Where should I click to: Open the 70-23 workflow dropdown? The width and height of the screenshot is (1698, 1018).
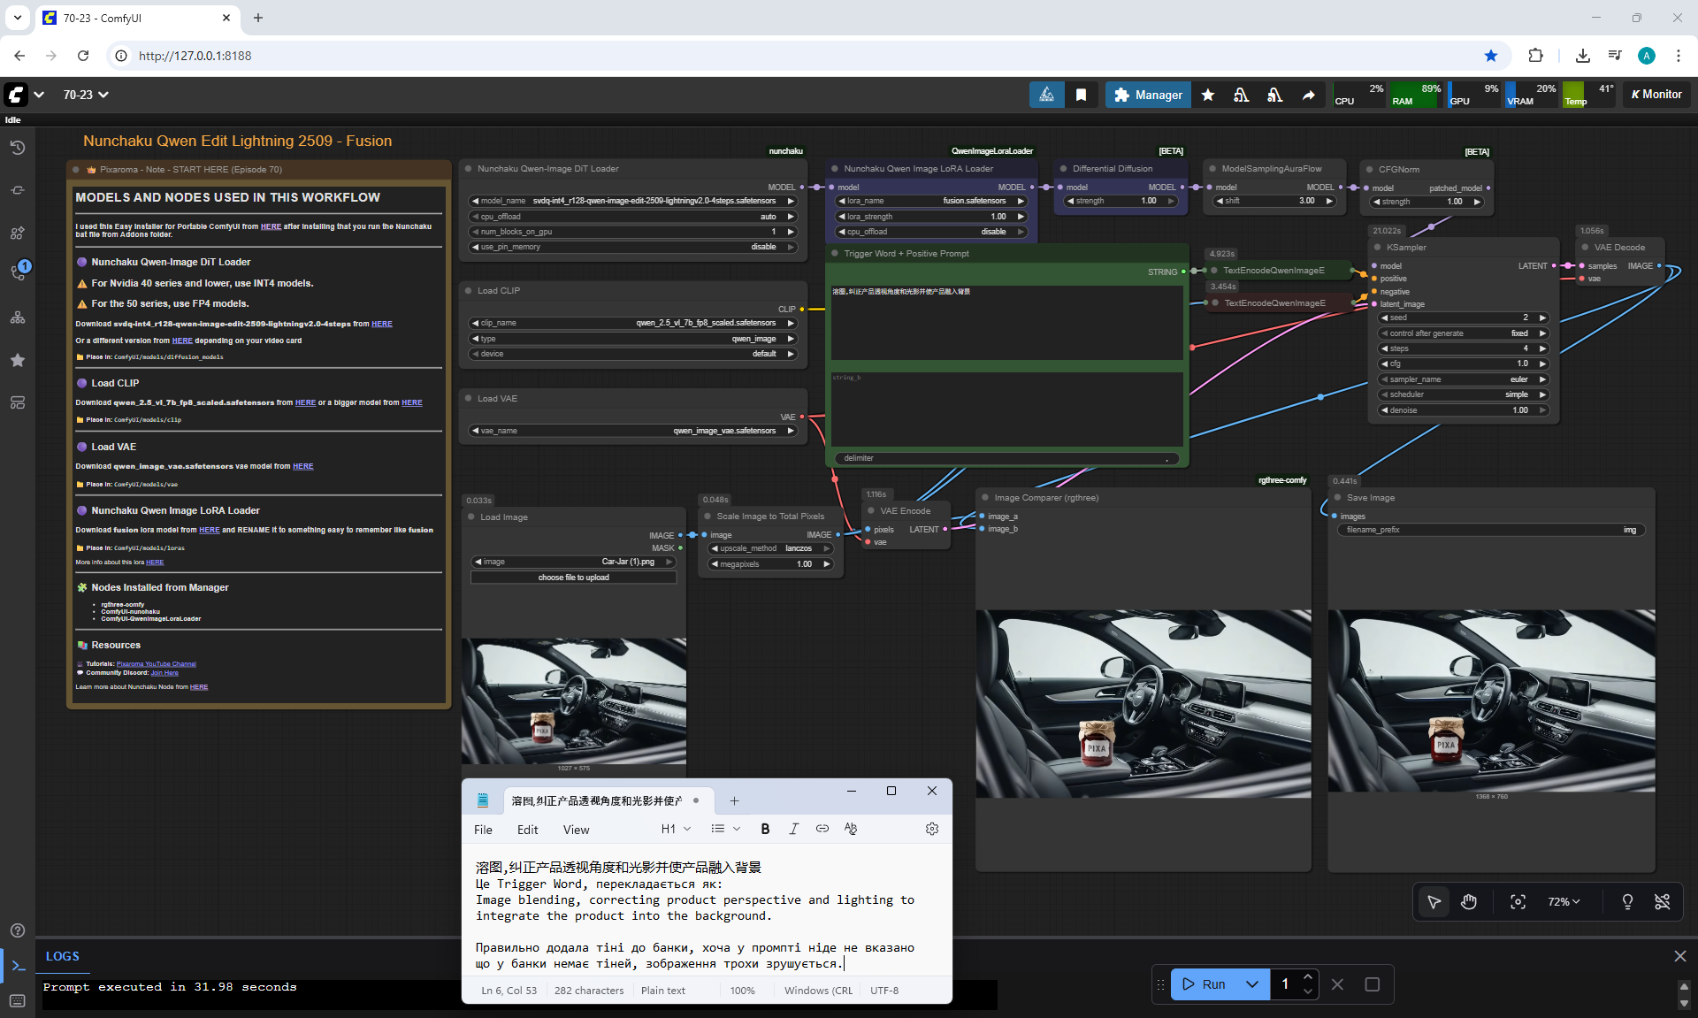pyautogui.click(x=86, y=95)
